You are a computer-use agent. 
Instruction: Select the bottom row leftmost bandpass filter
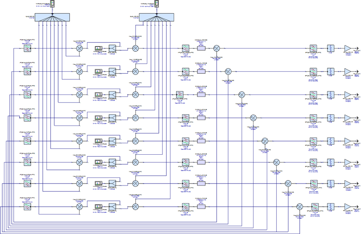[x=27, y=207]
